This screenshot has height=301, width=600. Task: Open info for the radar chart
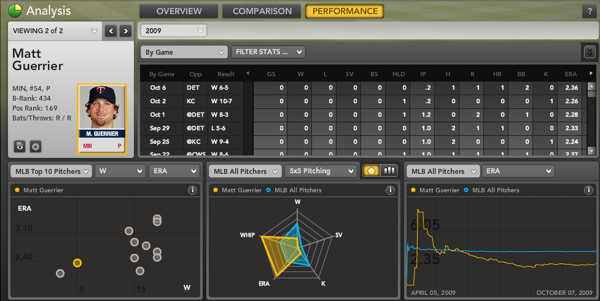[x=390, y=190]
